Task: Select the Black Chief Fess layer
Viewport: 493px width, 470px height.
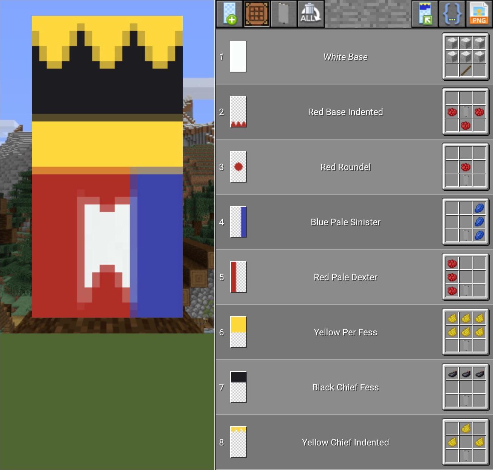Action: tap(345, 387)
